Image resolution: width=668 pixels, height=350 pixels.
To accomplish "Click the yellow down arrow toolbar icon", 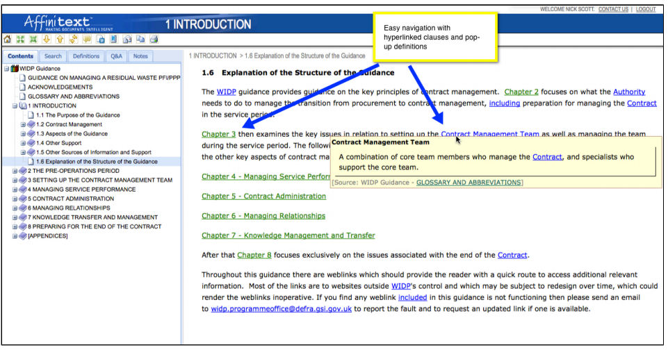I will [47, 40].
